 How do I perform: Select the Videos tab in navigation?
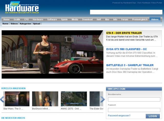[155, 19]
